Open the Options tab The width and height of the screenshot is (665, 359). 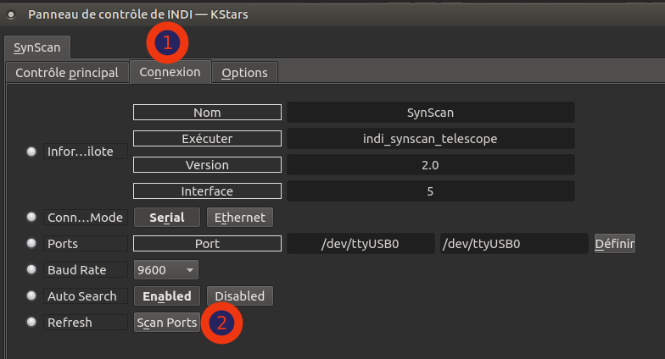click(244, 73)
